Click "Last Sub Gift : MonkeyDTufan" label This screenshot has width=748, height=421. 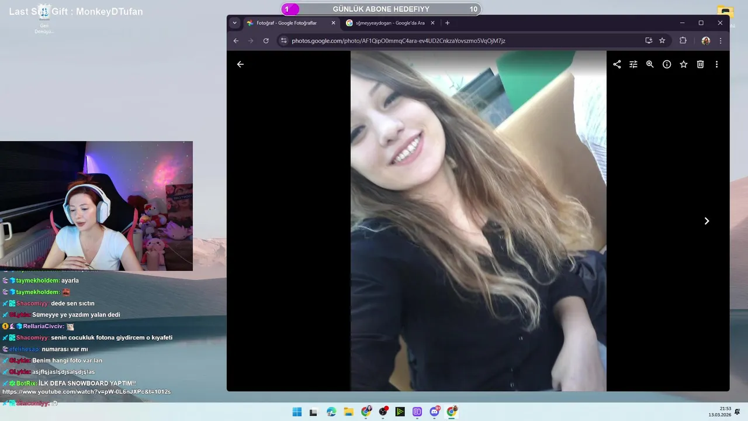tap(76, 12)
